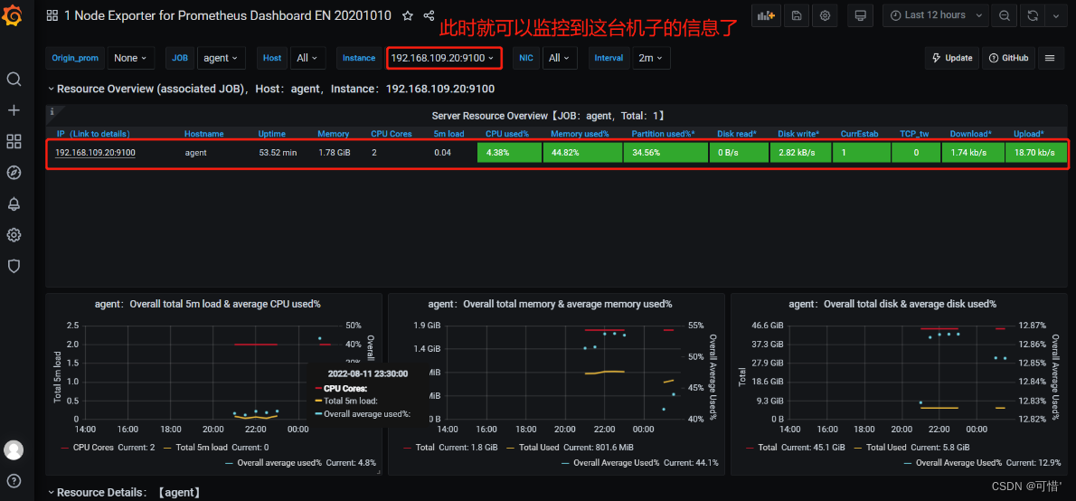
Task: Cycle view mode with monitor icon
Action: 861,15
